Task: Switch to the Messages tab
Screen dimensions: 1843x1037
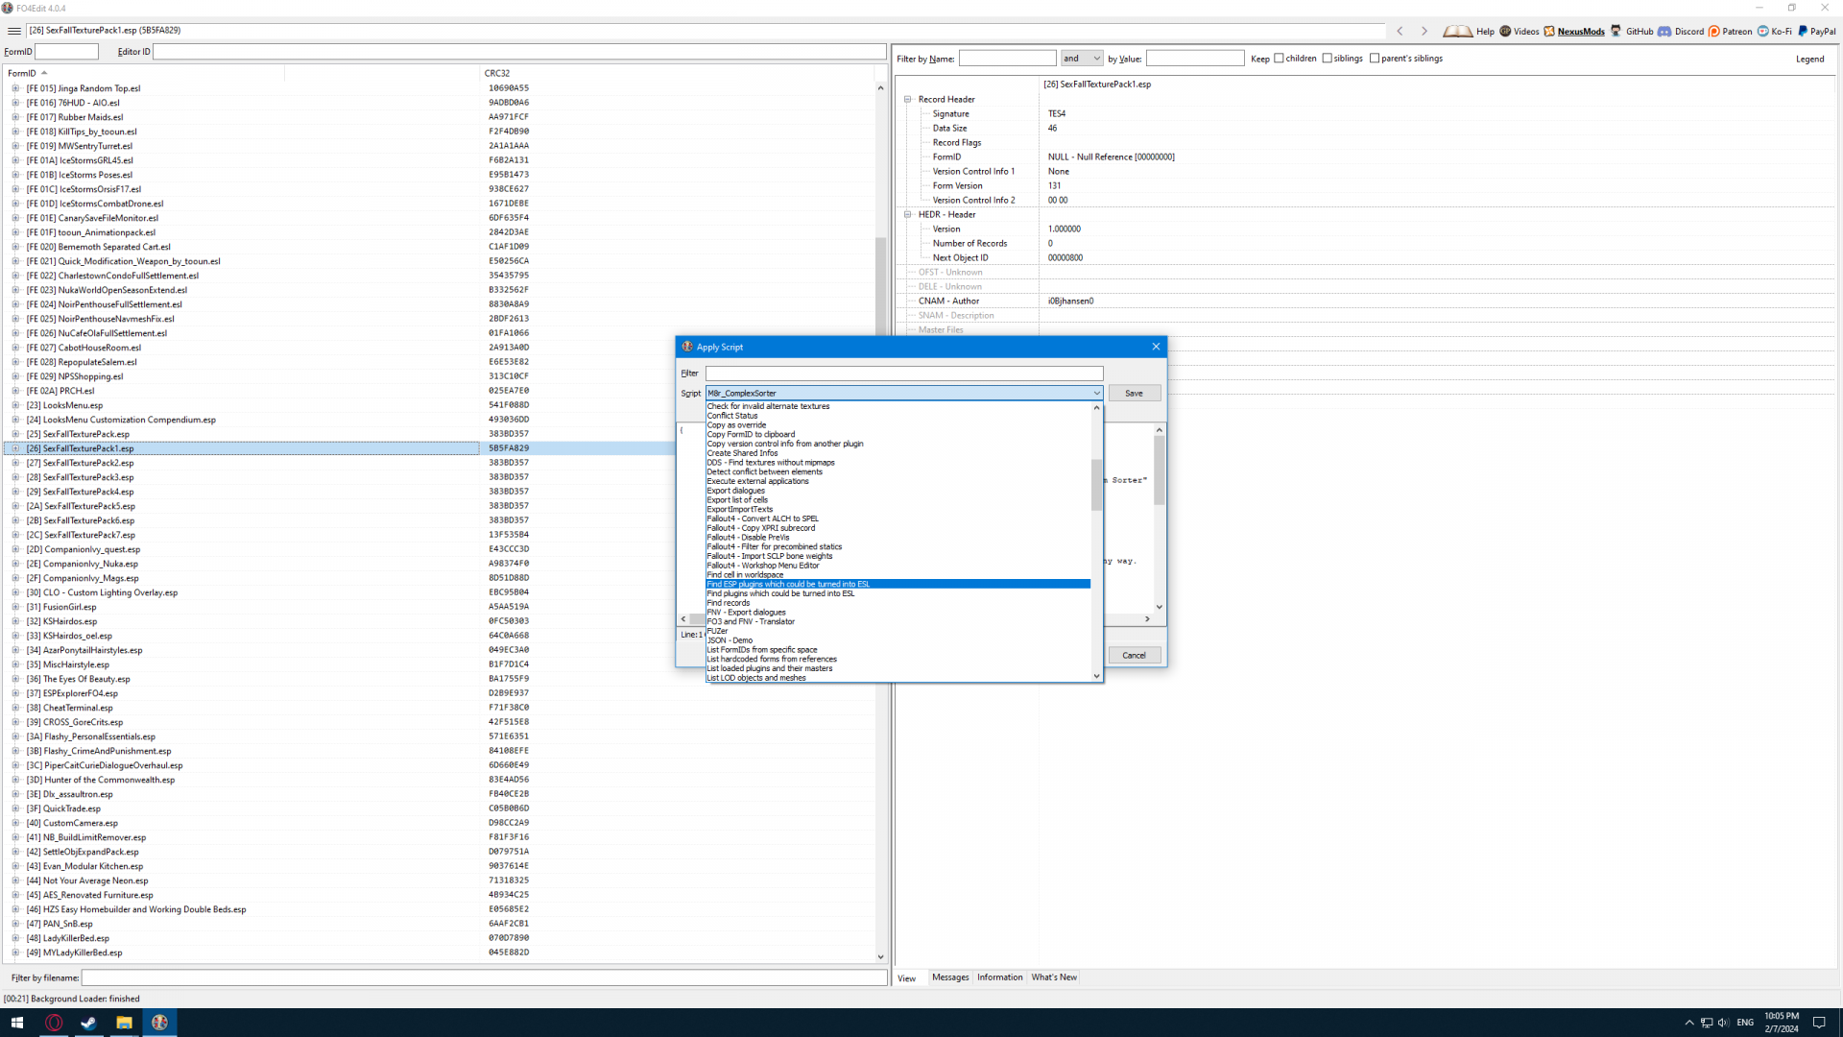Action: [950, 977]
